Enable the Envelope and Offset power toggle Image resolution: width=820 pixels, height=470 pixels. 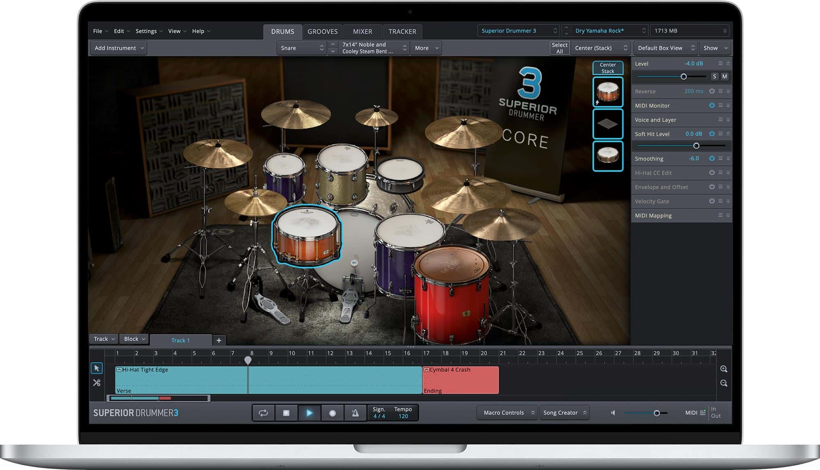click(712, 187)
